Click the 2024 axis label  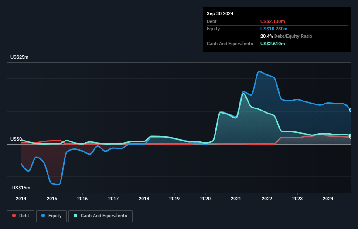[x=328, y=199]
